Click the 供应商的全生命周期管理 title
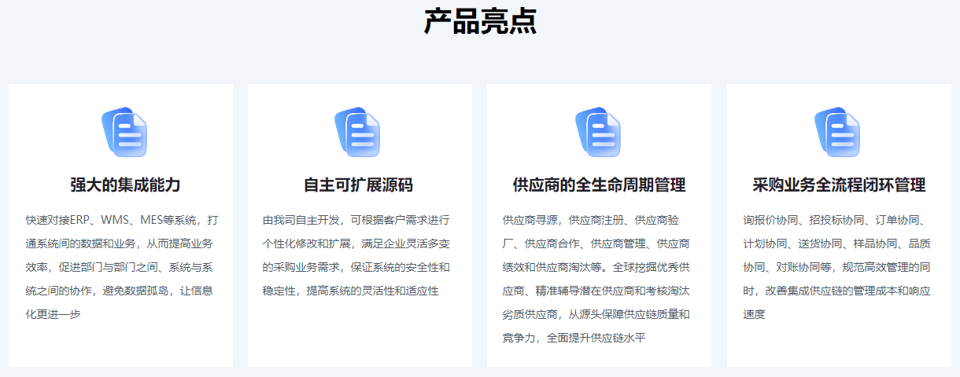The height and width of the screenshot is (377, 960). 599,185
